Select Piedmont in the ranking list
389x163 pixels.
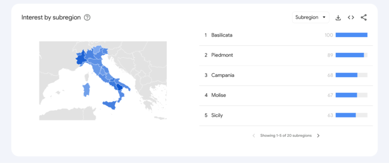point(222,55)
